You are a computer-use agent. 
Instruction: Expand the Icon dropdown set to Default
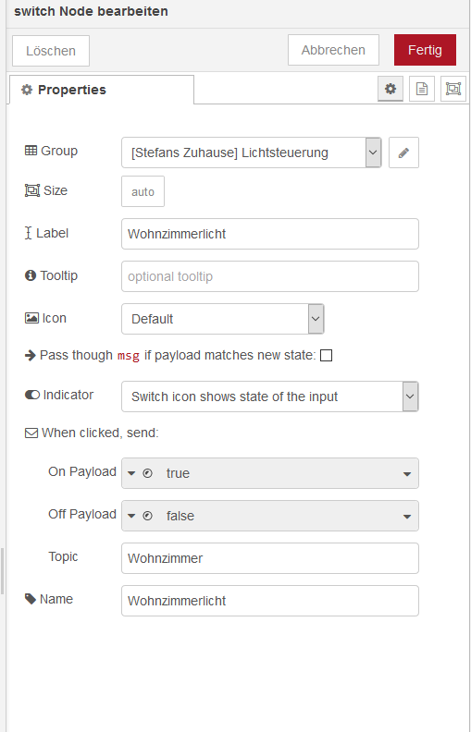point(223,319)
